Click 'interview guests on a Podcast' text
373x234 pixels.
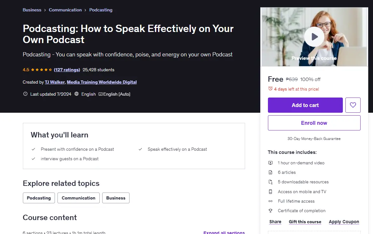tap(70, 159)
